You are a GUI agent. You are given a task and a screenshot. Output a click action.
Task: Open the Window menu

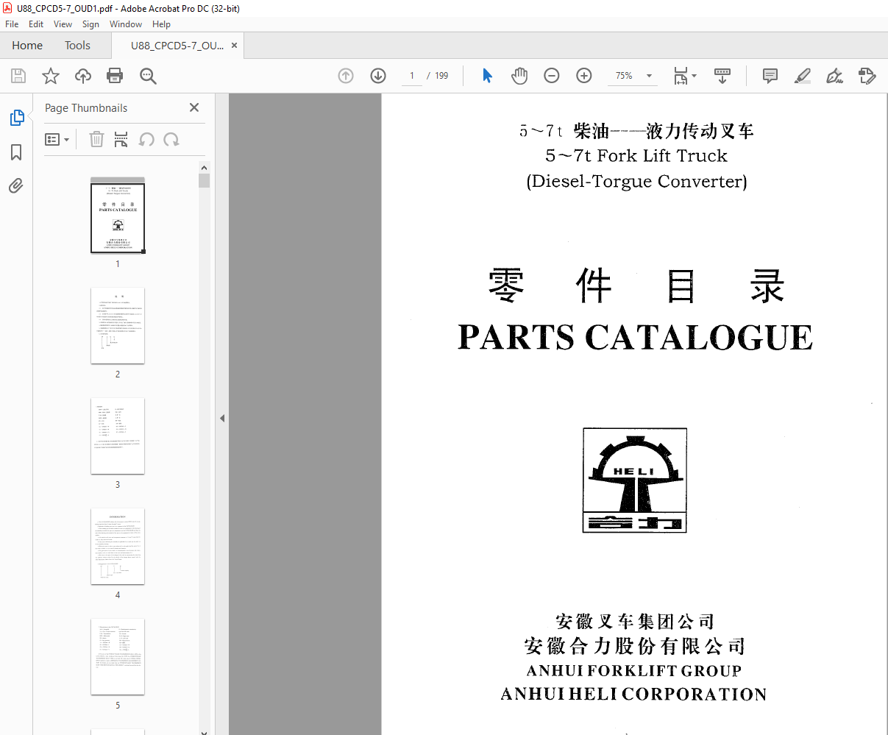pyautogui.click(x=126, y=24)
